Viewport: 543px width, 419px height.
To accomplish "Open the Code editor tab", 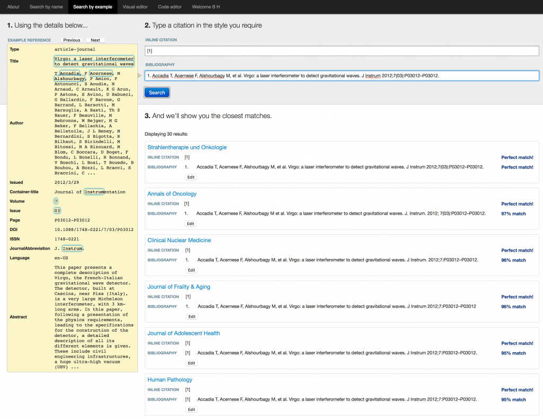I will click(x=170, y=7).
